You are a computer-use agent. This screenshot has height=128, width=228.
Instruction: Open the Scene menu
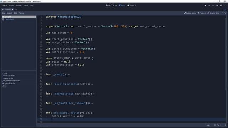[5, 5]
